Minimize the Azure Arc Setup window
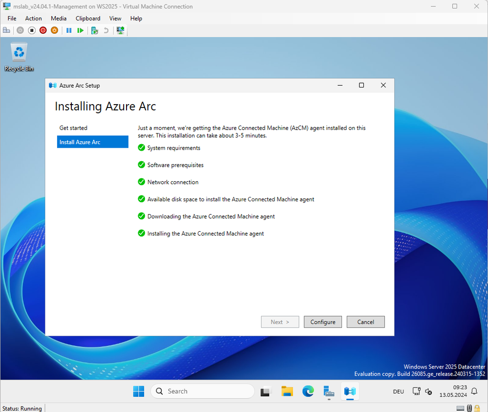Image resolution: width=488 pixels, height=412 pixels. (x=340, y=86)
